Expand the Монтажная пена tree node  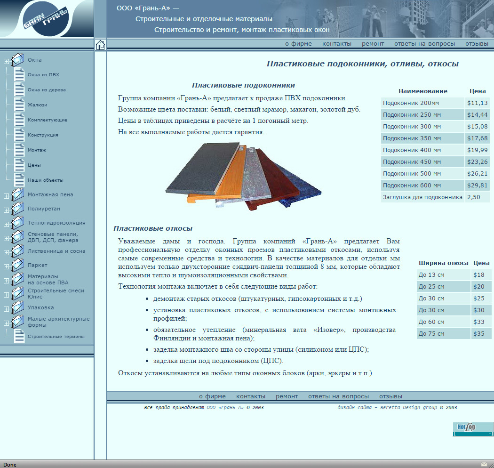[x=6, y=196]
